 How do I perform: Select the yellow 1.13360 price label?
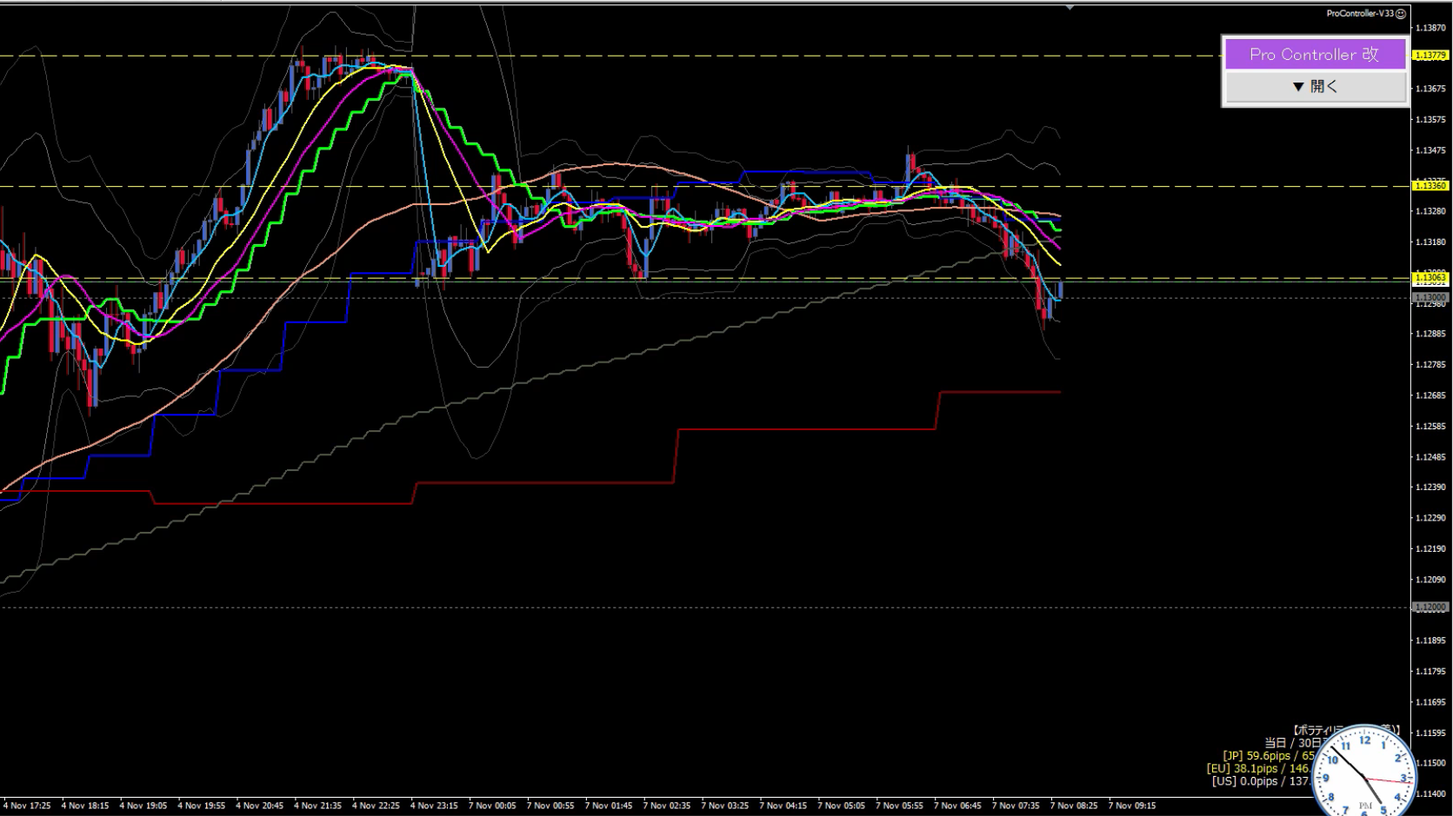click(x=1430, y=186)
